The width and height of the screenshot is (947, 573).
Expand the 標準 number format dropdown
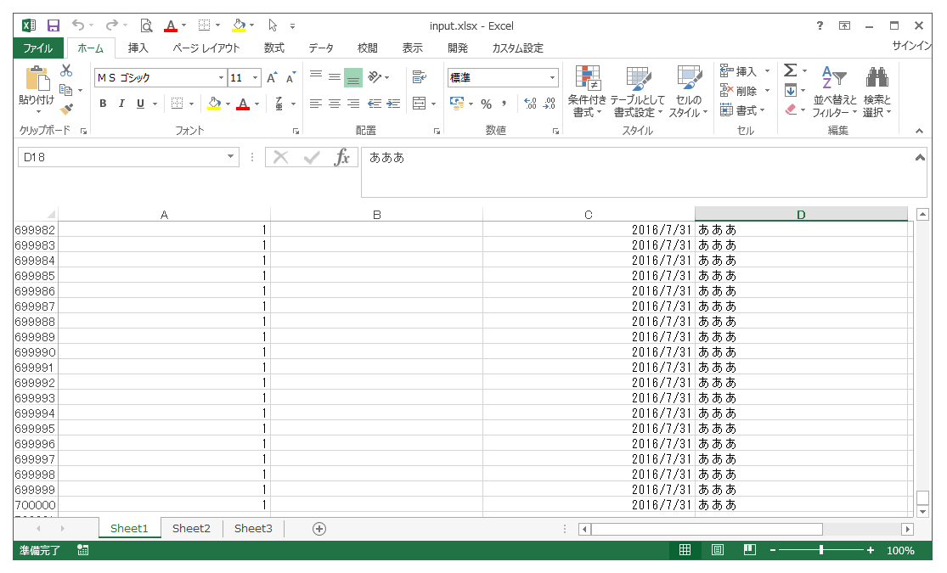pos(552,78)
